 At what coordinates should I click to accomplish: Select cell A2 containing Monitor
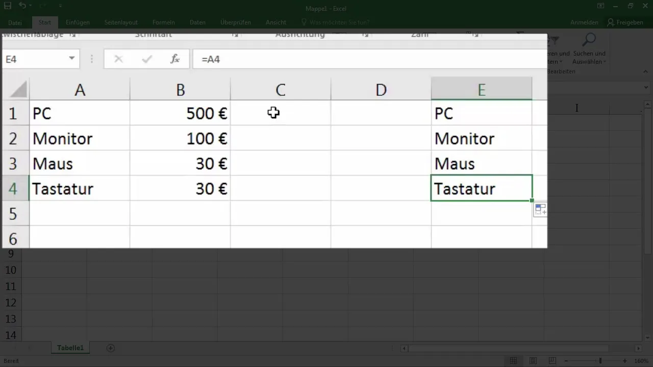(x=80, y=138)
